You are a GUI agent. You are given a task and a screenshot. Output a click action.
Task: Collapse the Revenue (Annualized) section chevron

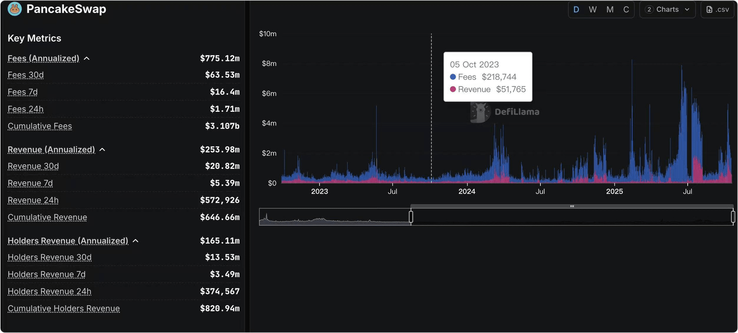pos(102,150)
